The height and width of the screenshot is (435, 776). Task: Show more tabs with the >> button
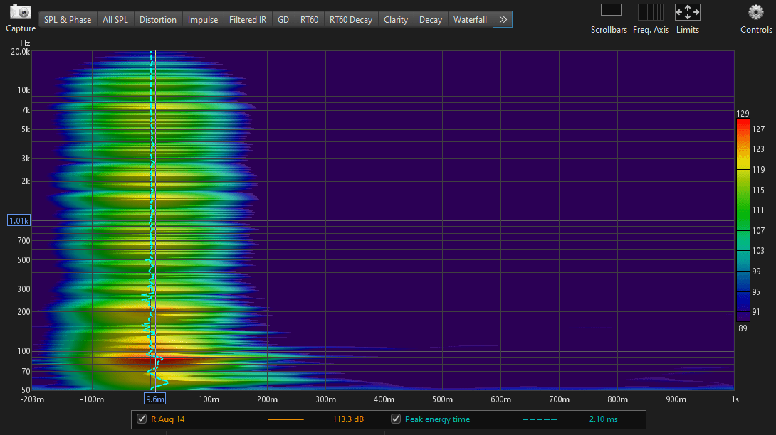503,20
